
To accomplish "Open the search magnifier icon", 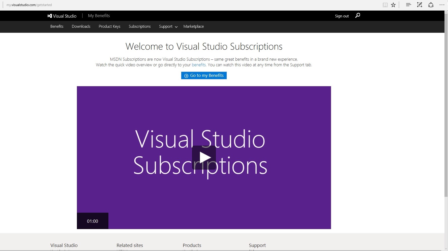I will click(357, 16).
